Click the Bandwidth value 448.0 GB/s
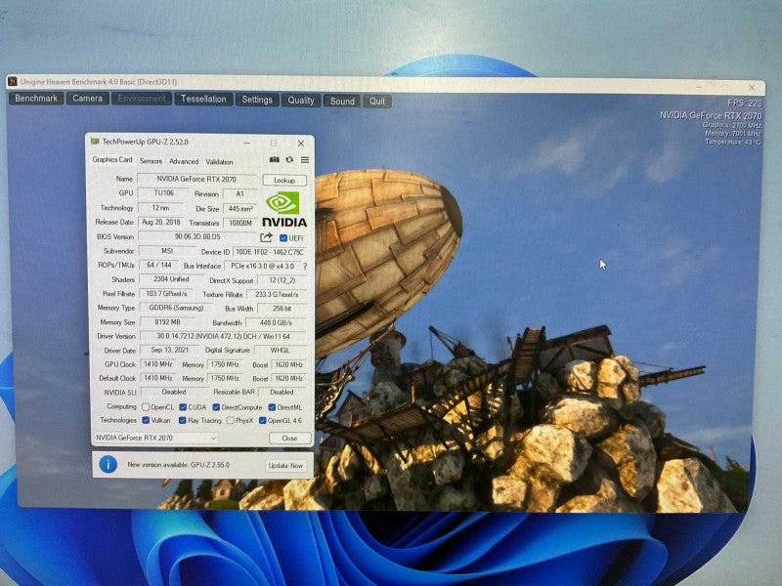Image resolution: width=782 pixels, height=586 pixels. pos(276,323)
